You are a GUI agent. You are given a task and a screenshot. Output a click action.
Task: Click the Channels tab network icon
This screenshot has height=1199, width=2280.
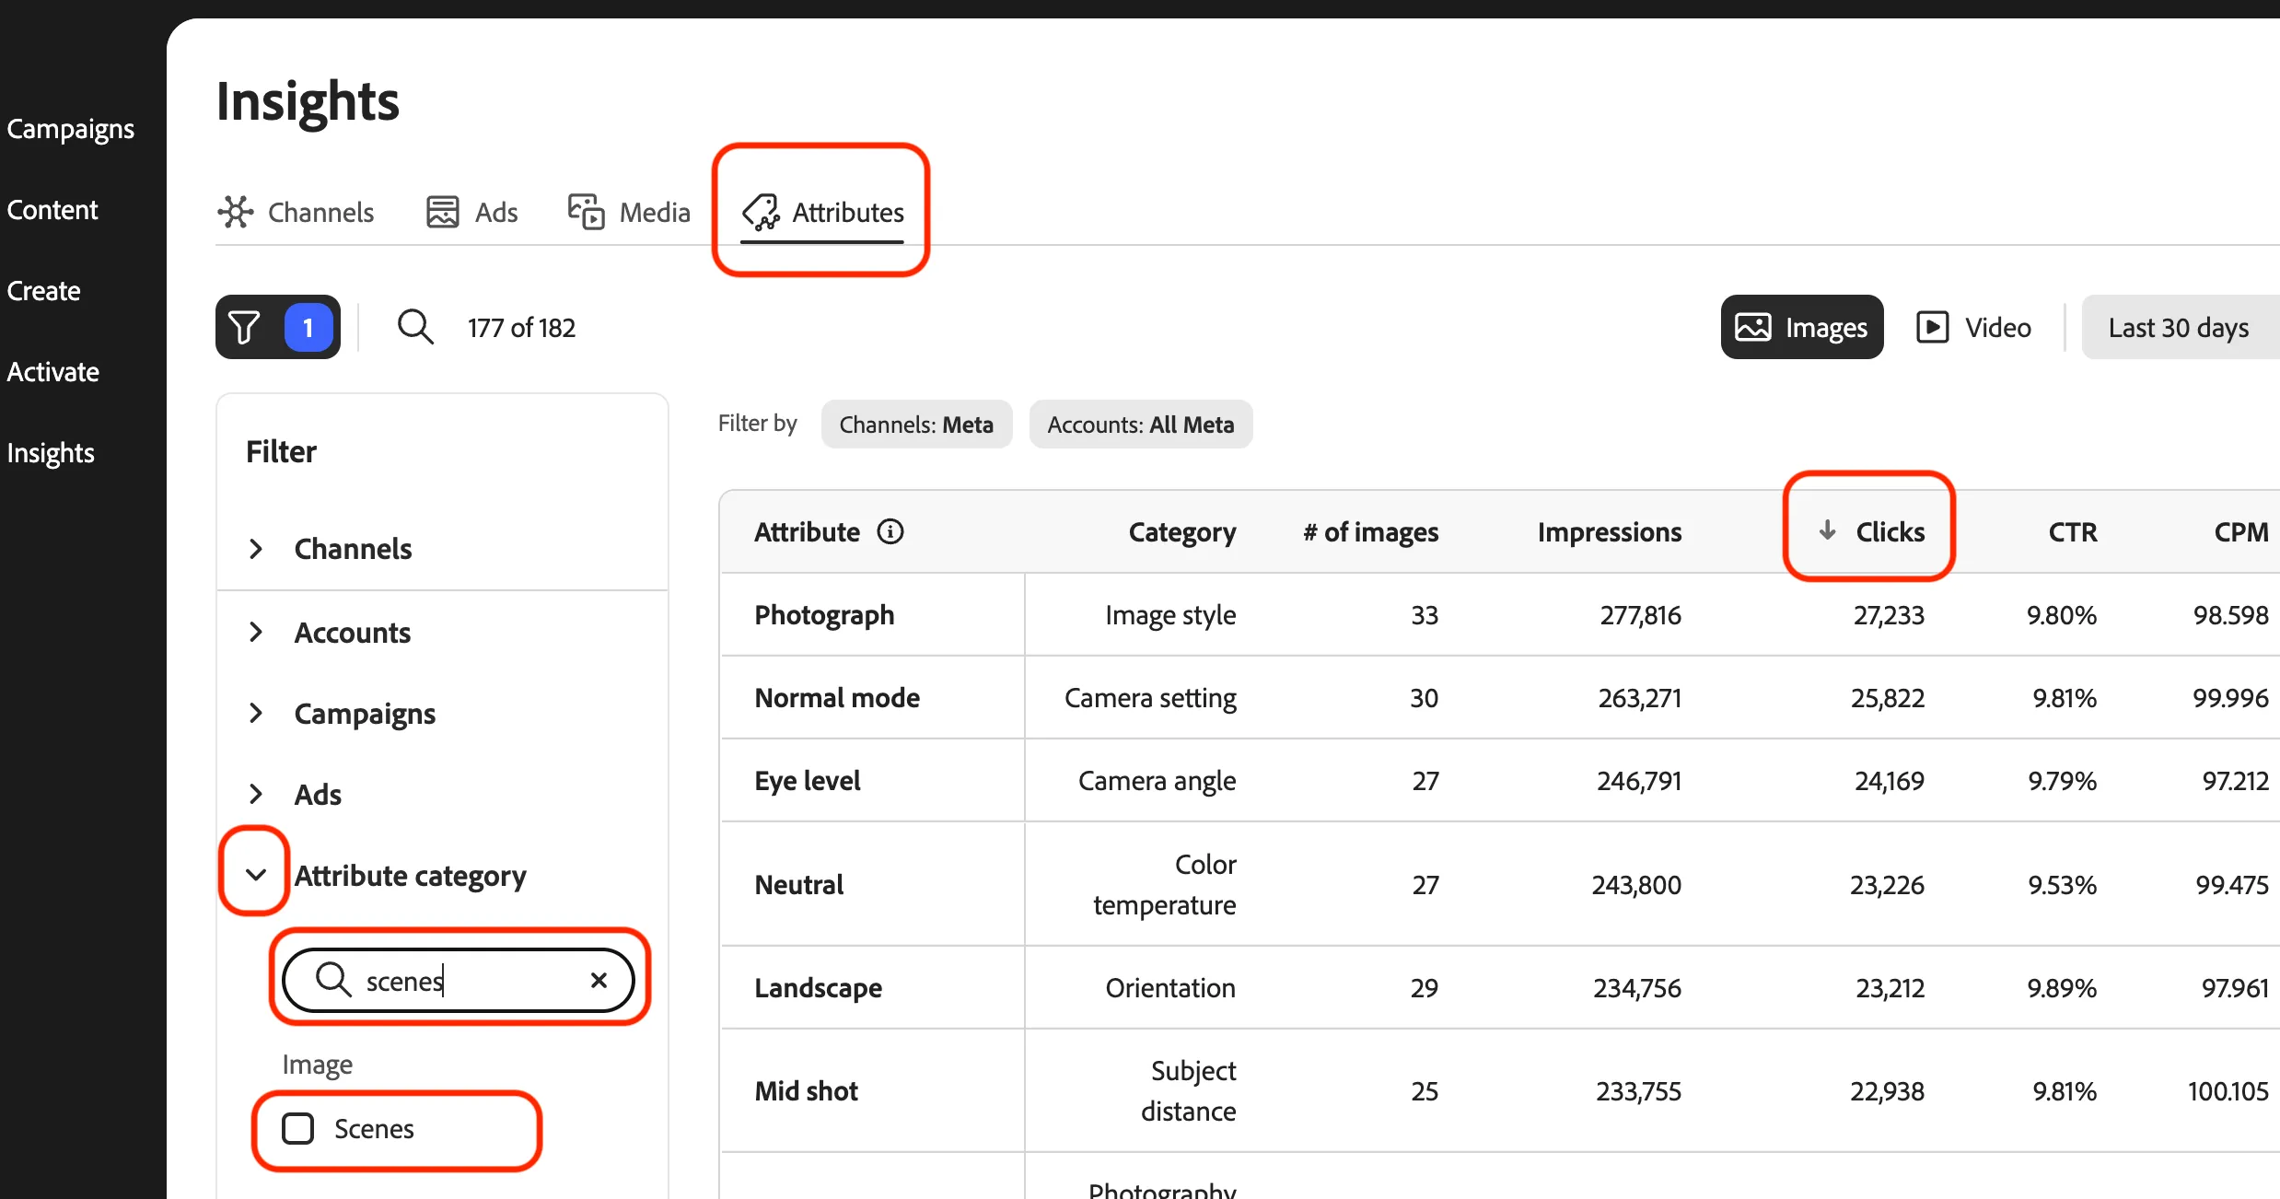236,212
